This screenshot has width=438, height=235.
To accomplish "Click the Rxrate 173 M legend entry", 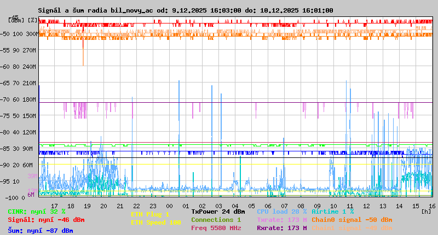I will point(281,228).
